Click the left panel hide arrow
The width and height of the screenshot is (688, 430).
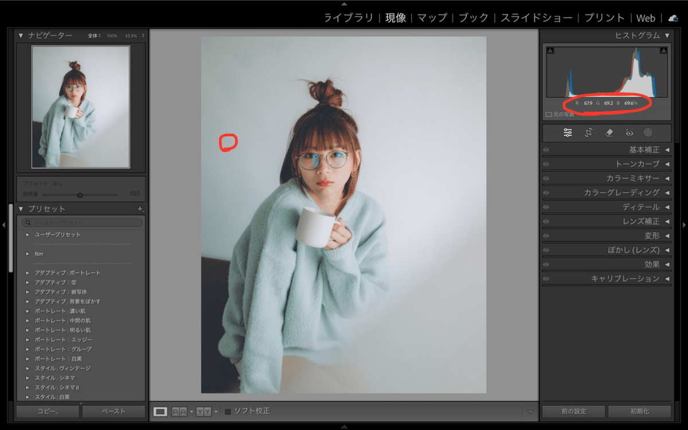pos(3,225)
